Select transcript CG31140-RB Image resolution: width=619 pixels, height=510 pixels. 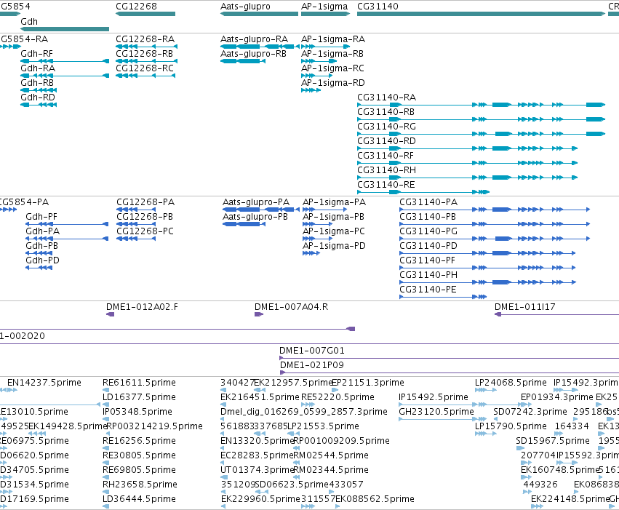tap(386, 112)
